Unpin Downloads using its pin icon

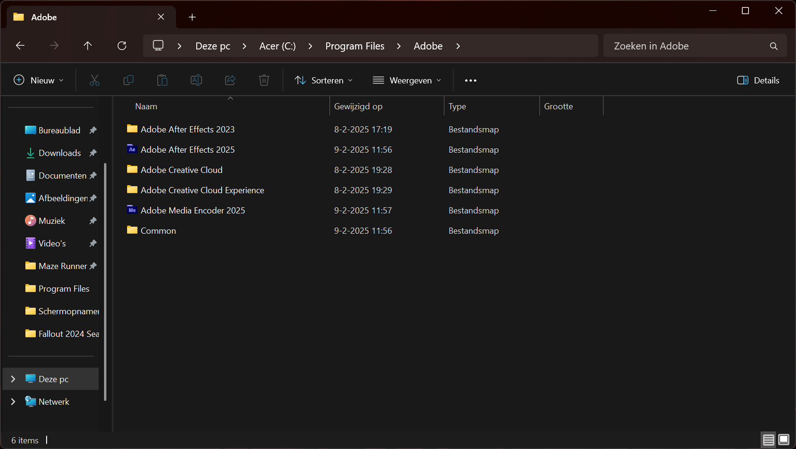coord(93,153)
